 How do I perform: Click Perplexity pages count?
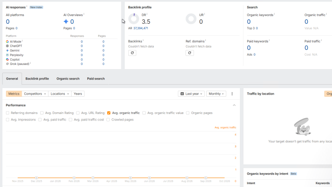pyautogui.click(x=103, y=55)
